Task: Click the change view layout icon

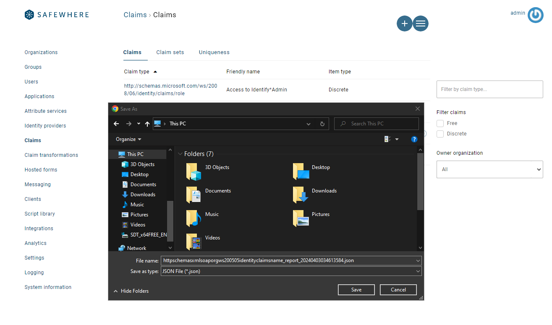Action: tap(387, 139)
